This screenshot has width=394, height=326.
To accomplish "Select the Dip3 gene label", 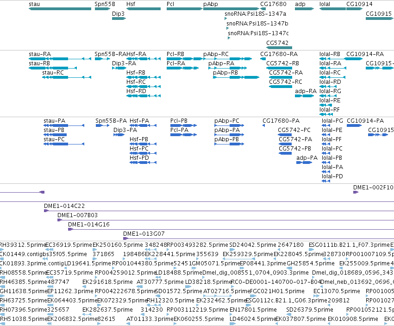I will pyautogui.click(x=118, y=13).
